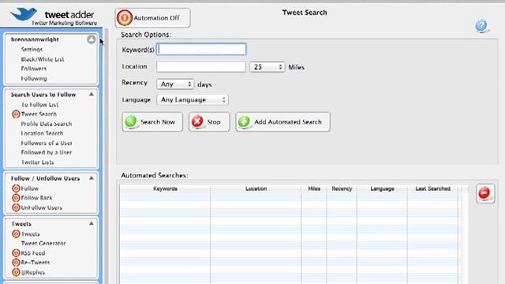This screenshot has width=505, height=284.
Task: Toggle the automation icon beside @Replies
Action: click(x=16, y=272)
